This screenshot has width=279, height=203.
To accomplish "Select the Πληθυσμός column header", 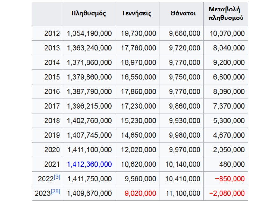I will click(89, 13).
